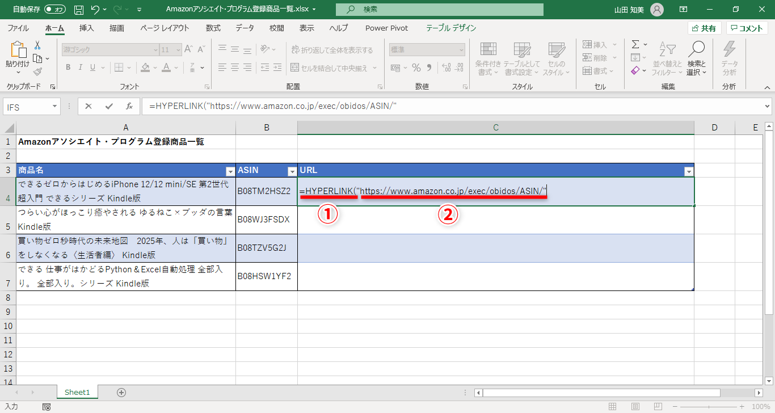Open the URL column filter dropdown
Viewport: 775px width, 413px height.
coord(689,171)
